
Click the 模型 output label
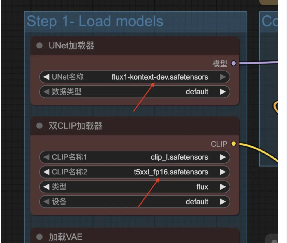[220, 64]
